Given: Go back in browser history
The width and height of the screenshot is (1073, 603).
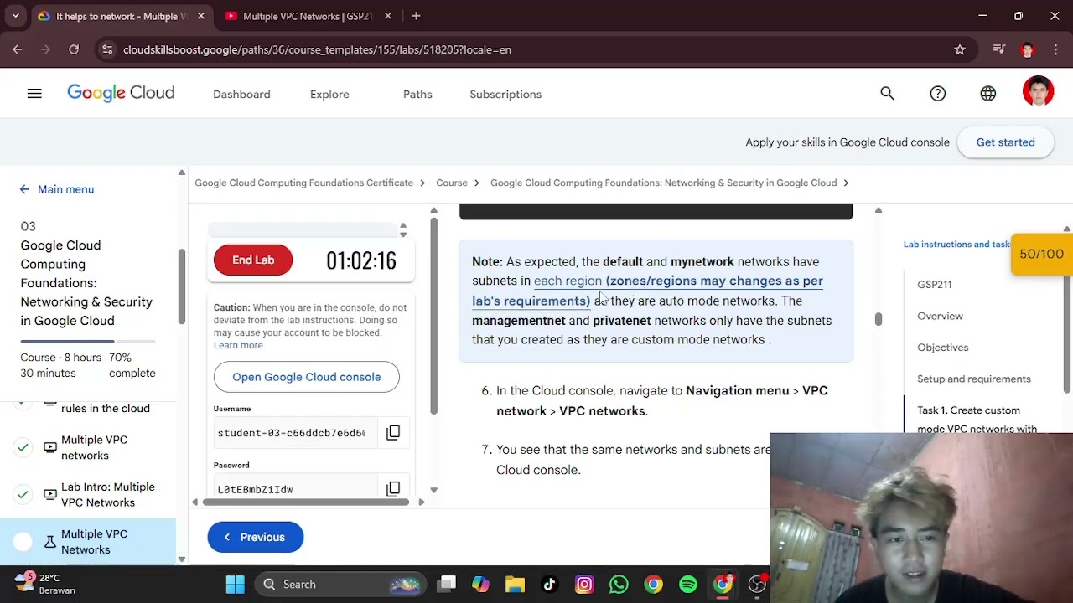Looking at the screenshot, I should (18, 49).
